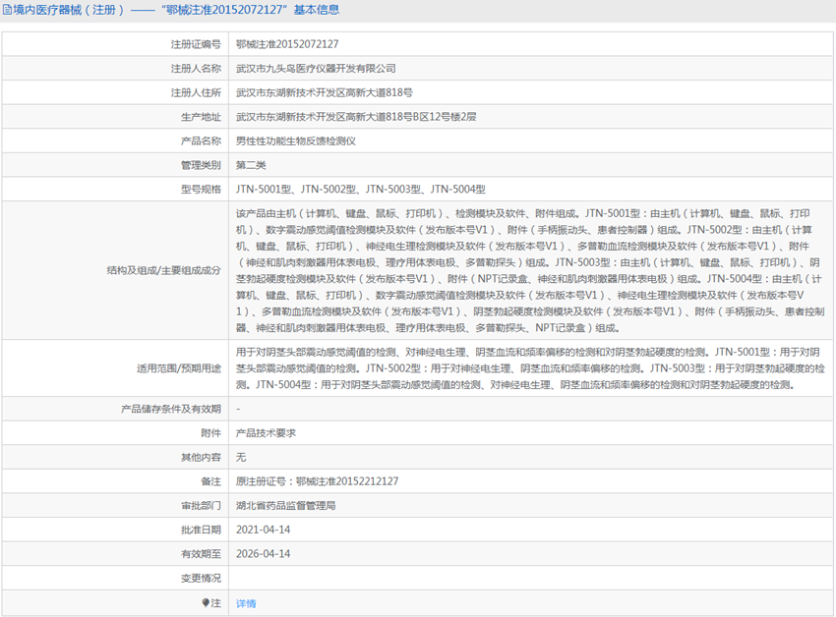Open the 详情 link in the 注 row
836x617 pixels.
point(243,603)
